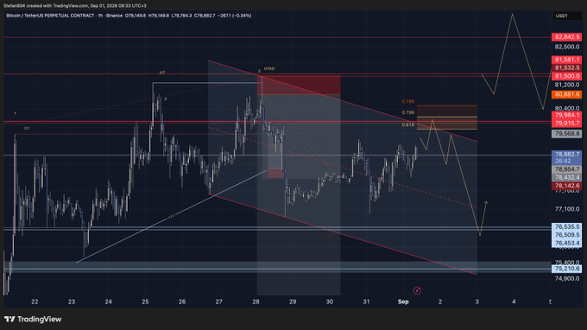Click the O79,149.8 open value in header
Image resolution: width=587 pixels, height=330 pixels.
(136, 16)
